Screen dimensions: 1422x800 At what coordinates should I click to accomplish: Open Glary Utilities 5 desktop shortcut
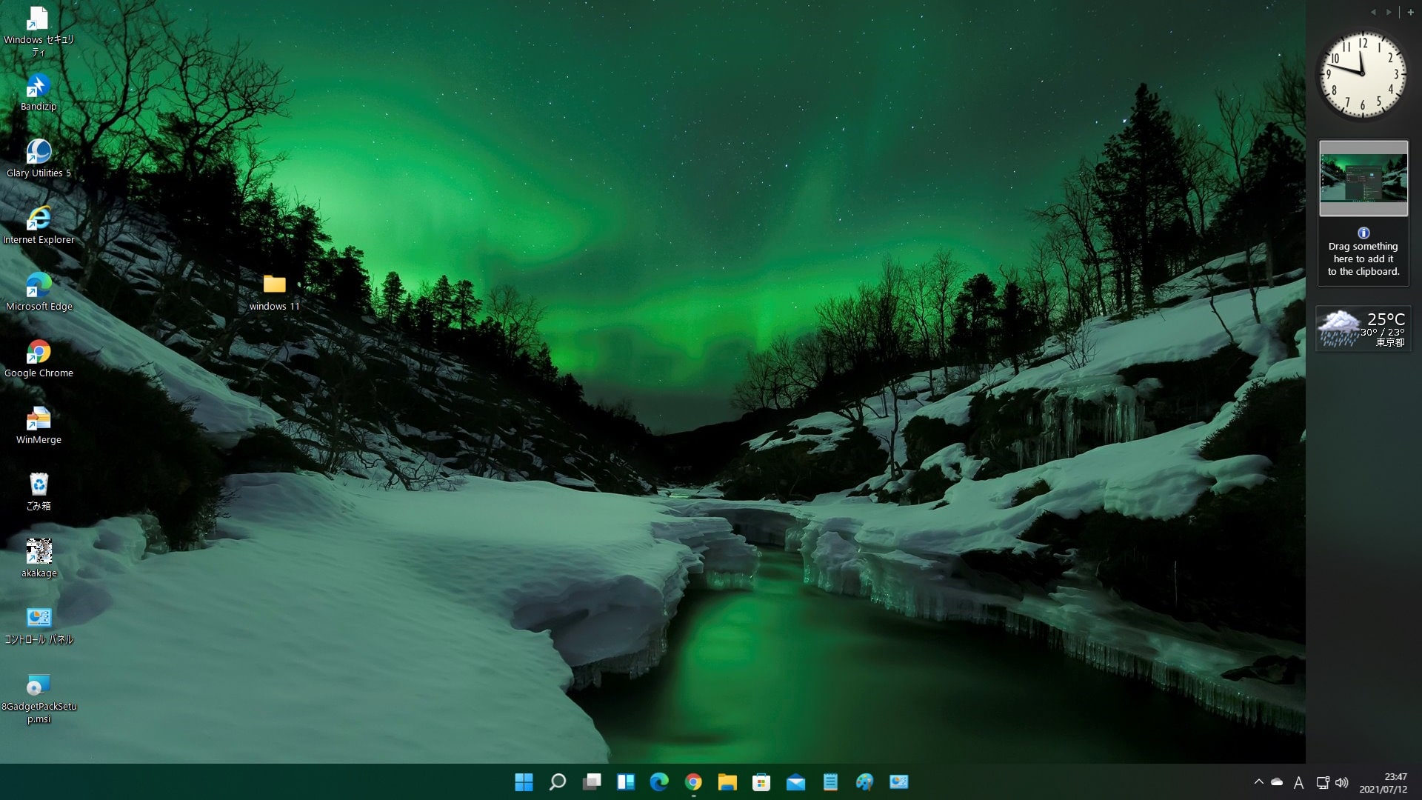pos(39,159)
